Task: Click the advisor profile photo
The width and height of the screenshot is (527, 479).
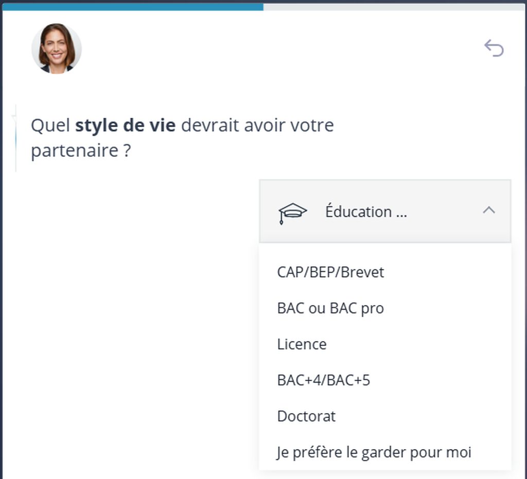Action: click(x=57, y=48)
